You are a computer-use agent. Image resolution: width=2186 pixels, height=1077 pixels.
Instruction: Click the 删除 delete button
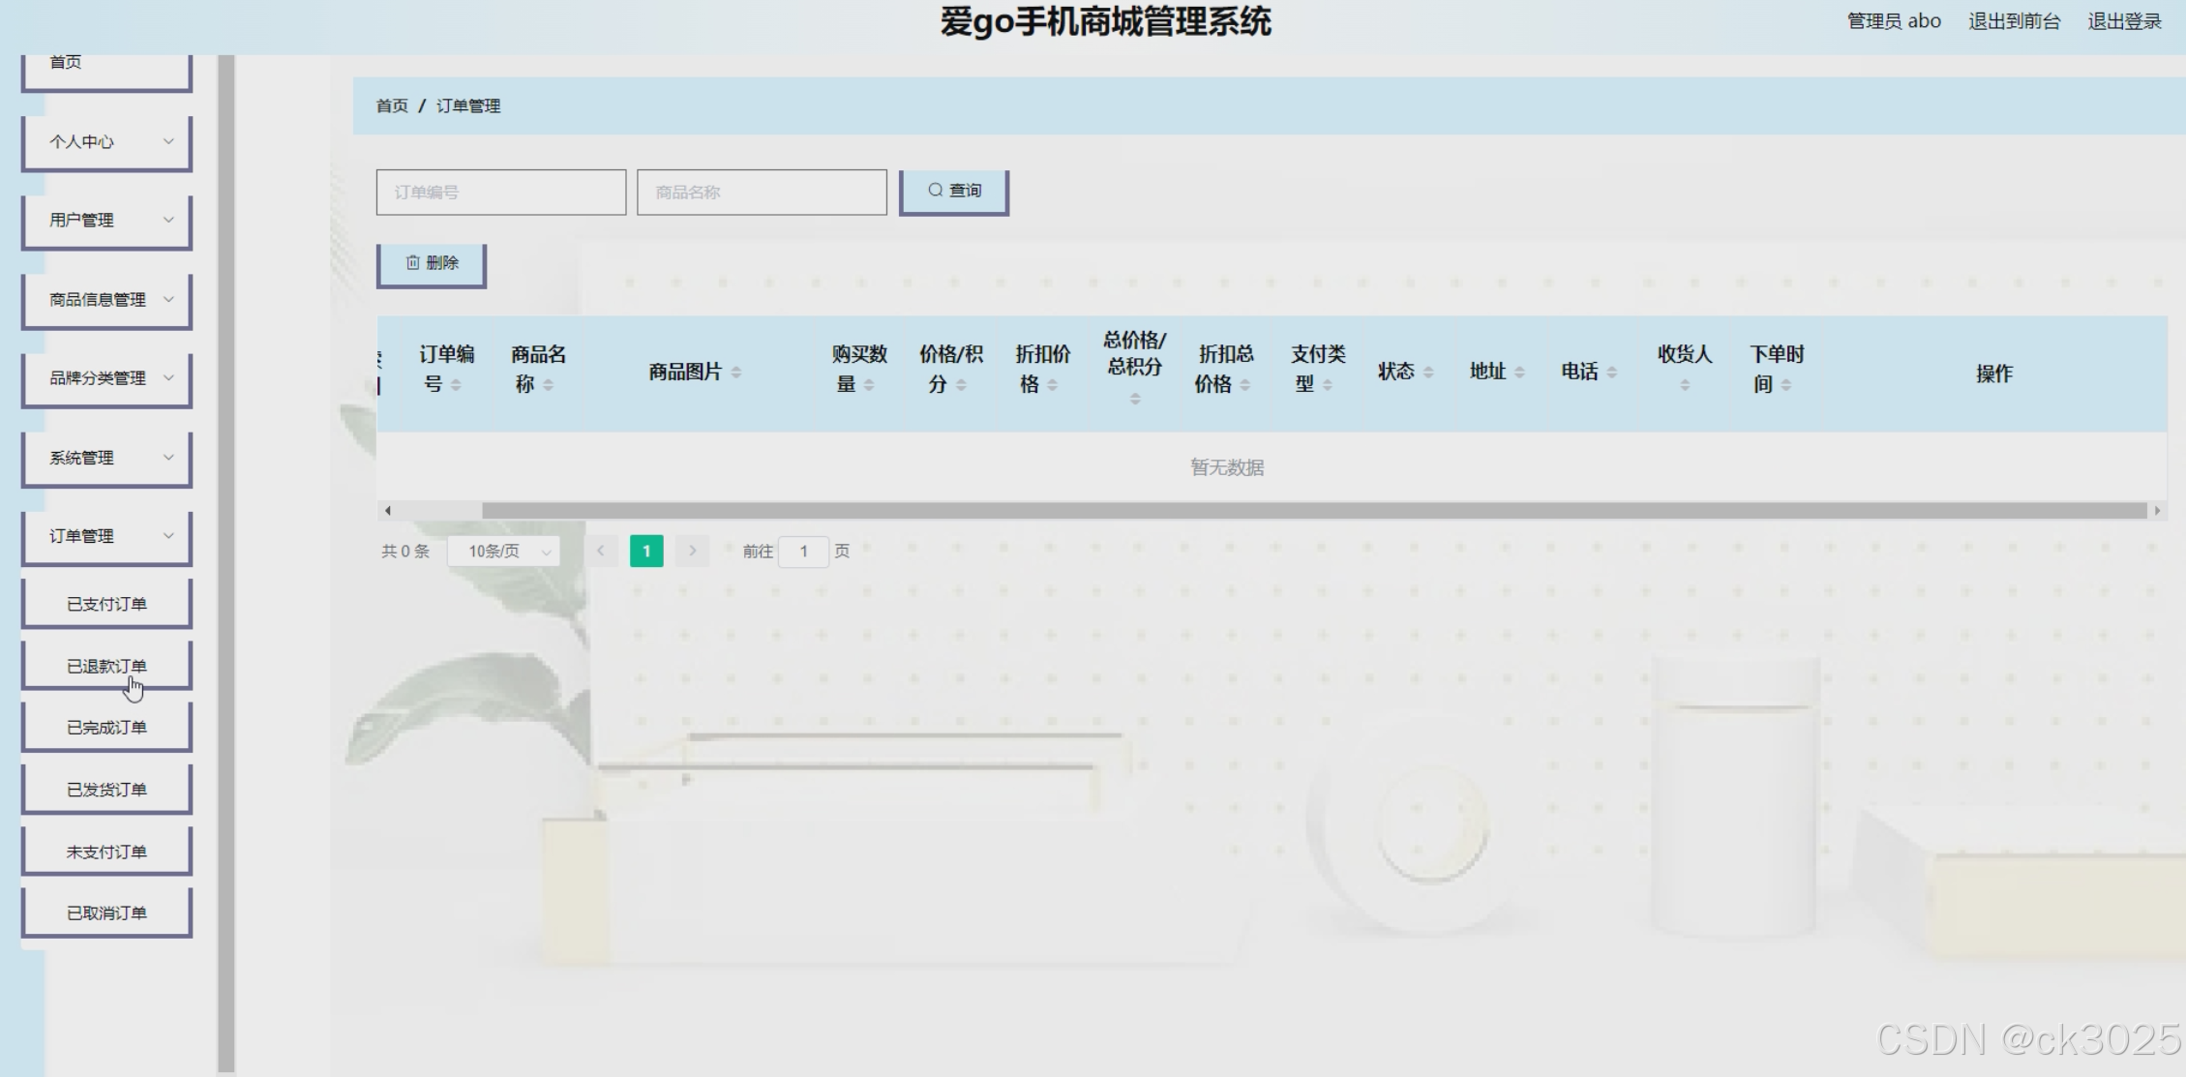(432, 263)
